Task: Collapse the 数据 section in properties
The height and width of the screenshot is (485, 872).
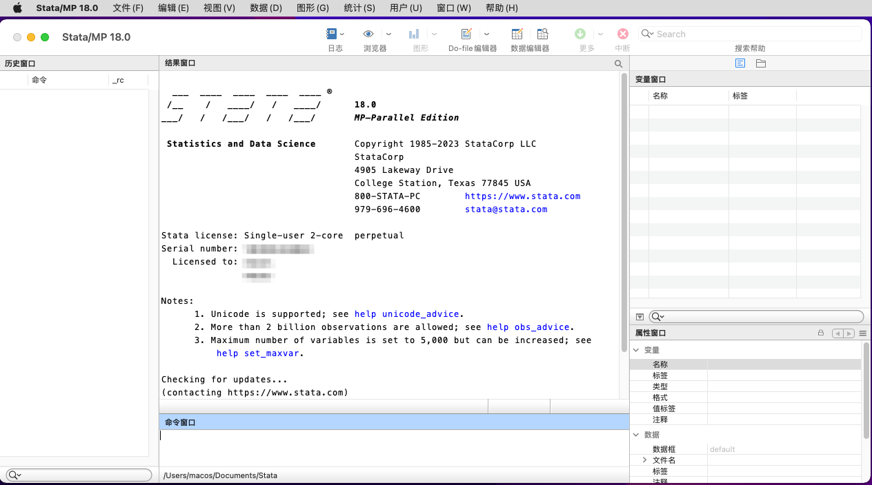Action: click(x=636, y=435)
